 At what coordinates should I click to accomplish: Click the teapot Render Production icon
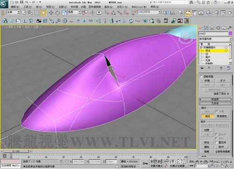(x=230, y=13)
